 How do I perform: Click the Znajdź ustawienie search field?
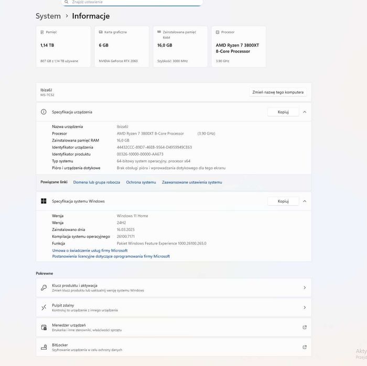click(131, 2)
